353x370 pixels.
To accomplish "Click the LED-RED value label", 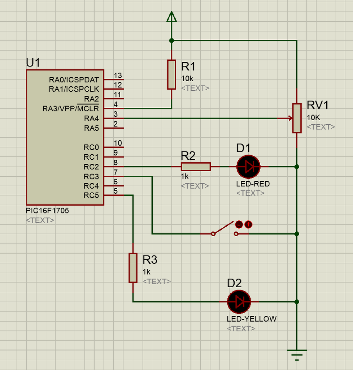I will click(x=253, y=184).
